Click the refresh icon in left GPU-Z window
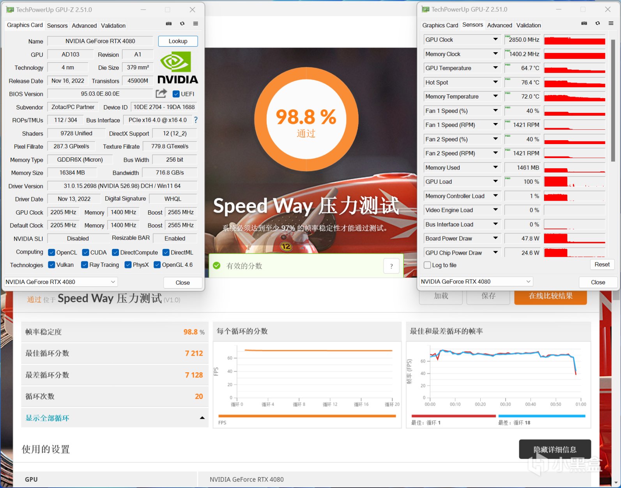 (x=182, y=24)
